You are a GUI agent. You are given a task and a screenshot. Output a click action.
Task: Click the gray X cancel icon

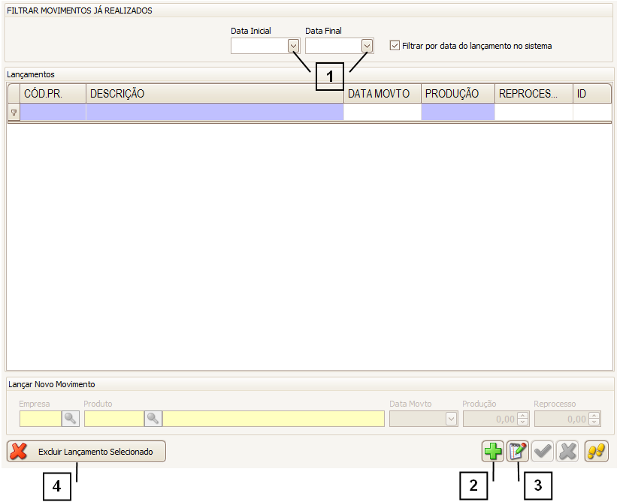pyautogui.click(x=567, y=452)
